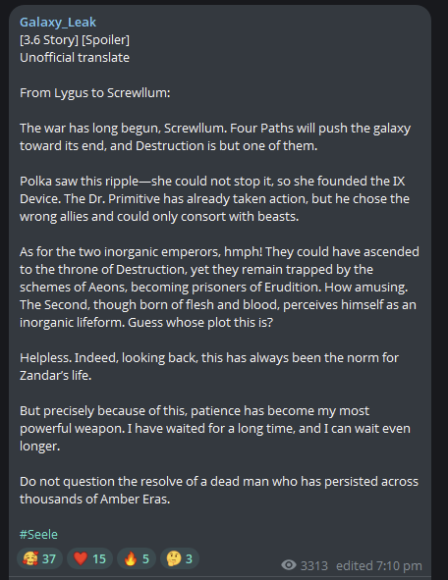Add the smiling-face-with-hearts reaction showing 37

(x=39, y=558)
